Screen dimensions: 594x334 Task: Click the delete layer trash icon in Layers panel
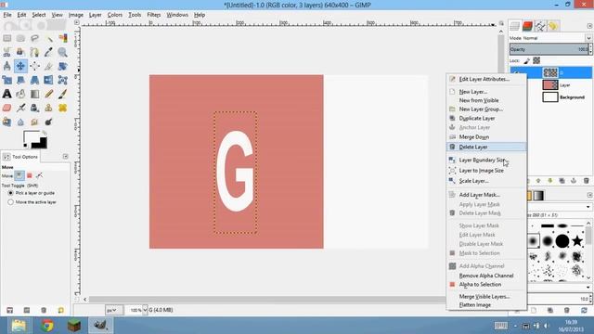(586, 181)
